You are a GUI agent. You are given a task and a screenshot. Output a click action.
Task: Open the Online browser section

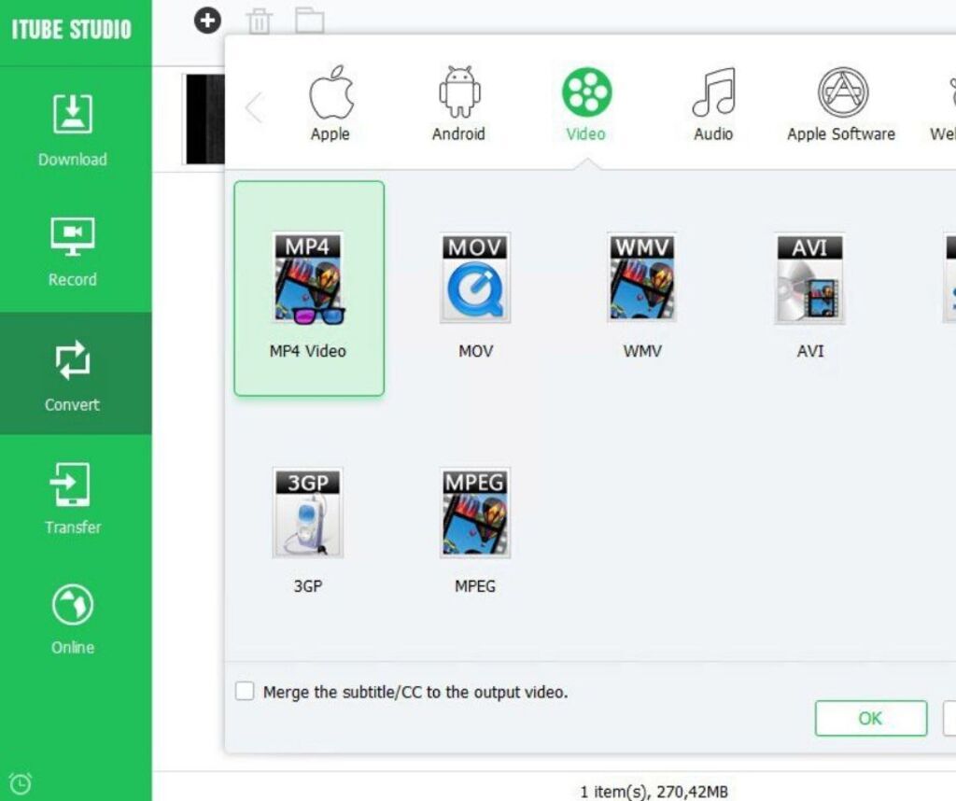[72, 618]
